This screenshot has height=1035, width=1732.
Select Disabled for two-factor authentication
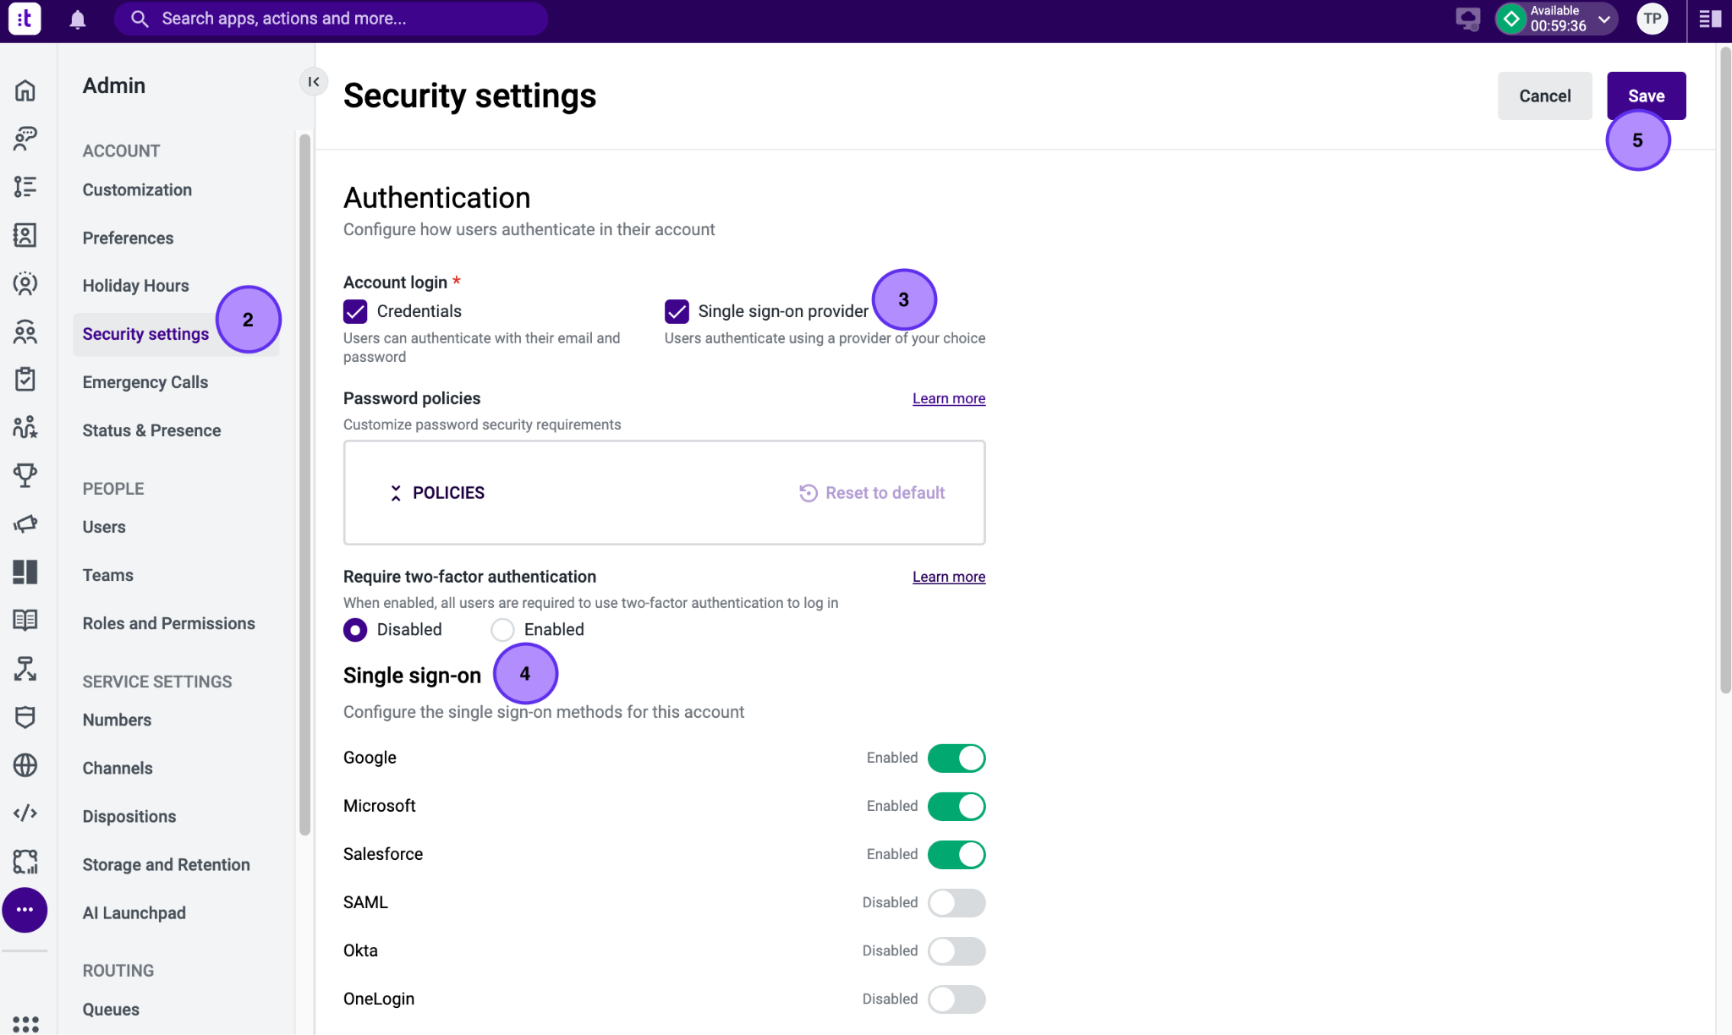355,630
